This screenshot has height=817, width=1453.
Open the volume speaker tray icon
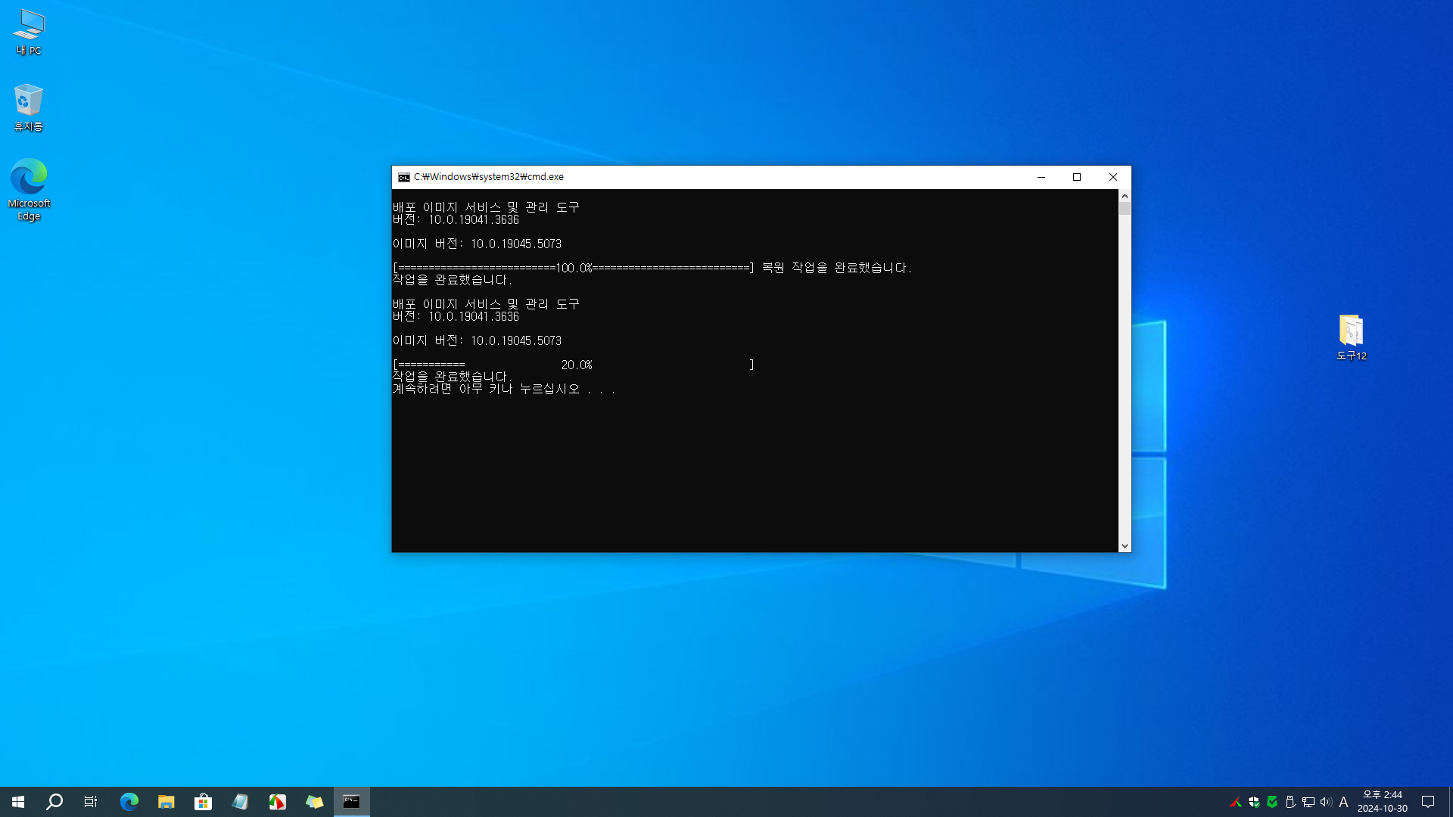pos(1326,802)
